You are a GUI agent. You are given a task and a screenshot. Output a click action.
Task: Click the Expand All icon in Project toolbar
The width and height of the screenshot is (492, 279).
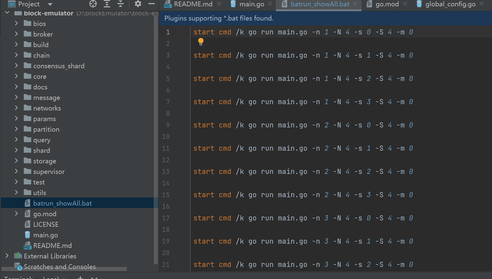[107, 4]
